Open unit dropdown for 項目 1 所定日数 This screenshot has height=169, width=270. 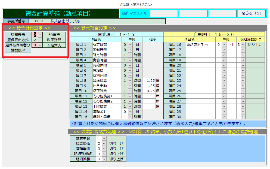pyautogui.click(x=130, y=44)
